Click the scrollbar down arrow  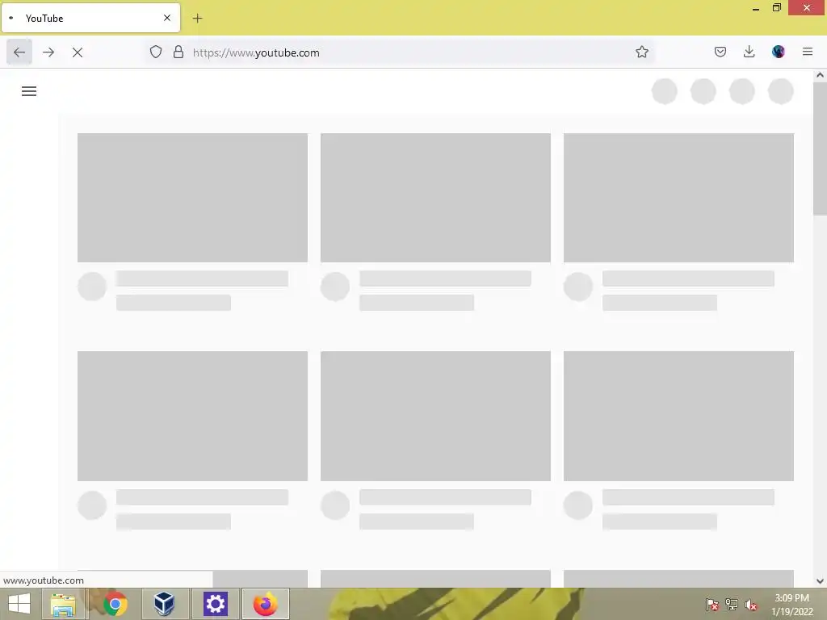[820, 581]
